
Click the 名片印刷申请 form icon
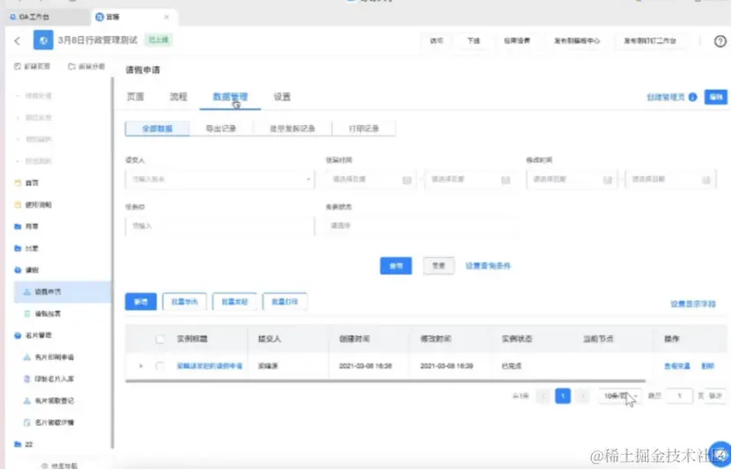pos(27,357)
